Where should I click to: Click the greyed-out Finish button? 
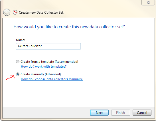tap(120, 113)
